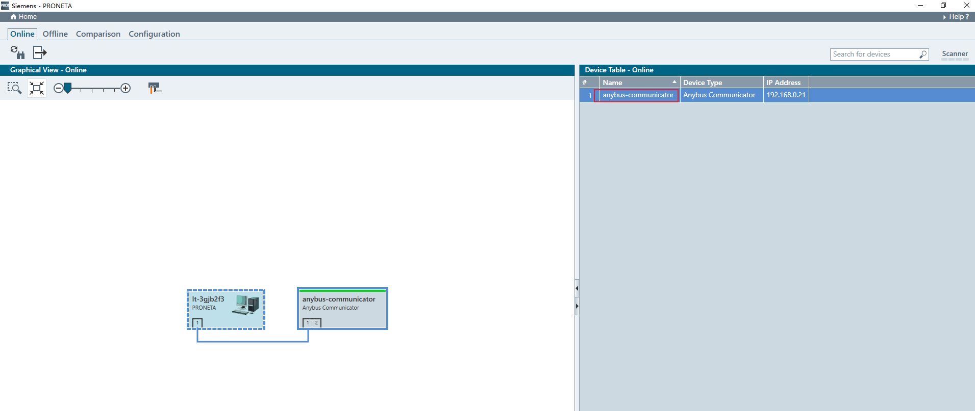Refresh the network scan
This screenshot has width=975, height=411.
tap(17, 52)
